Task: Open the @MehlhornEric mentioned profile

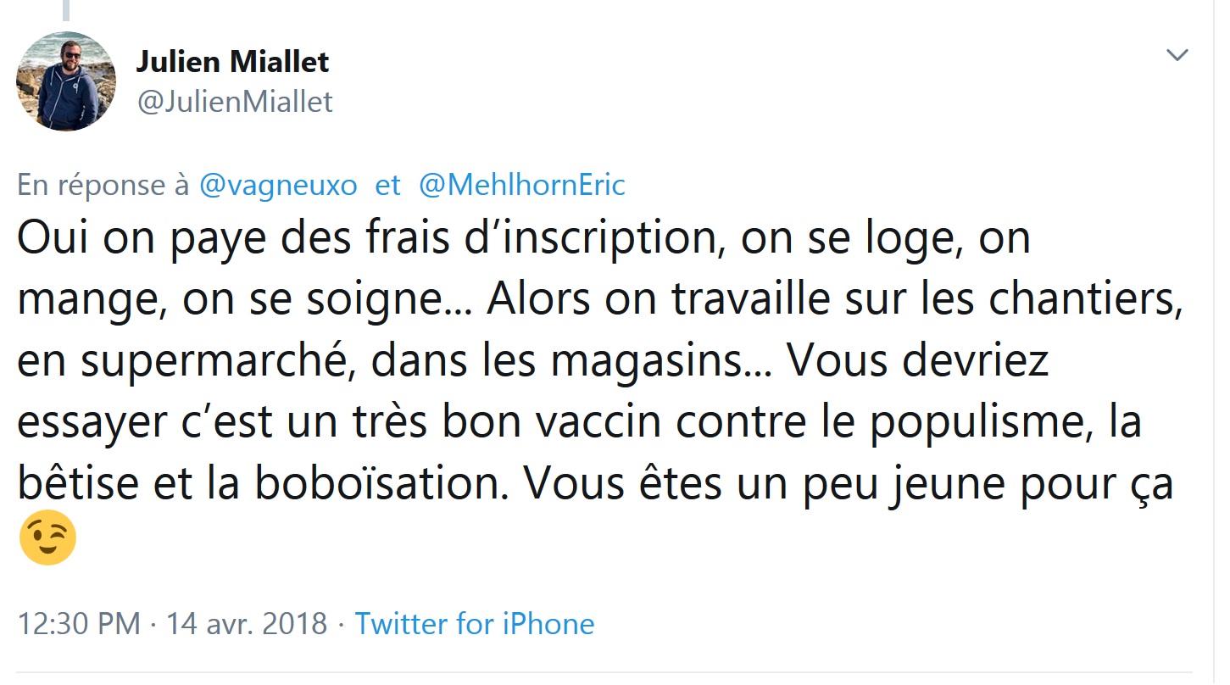Action: tap(522, 186)
